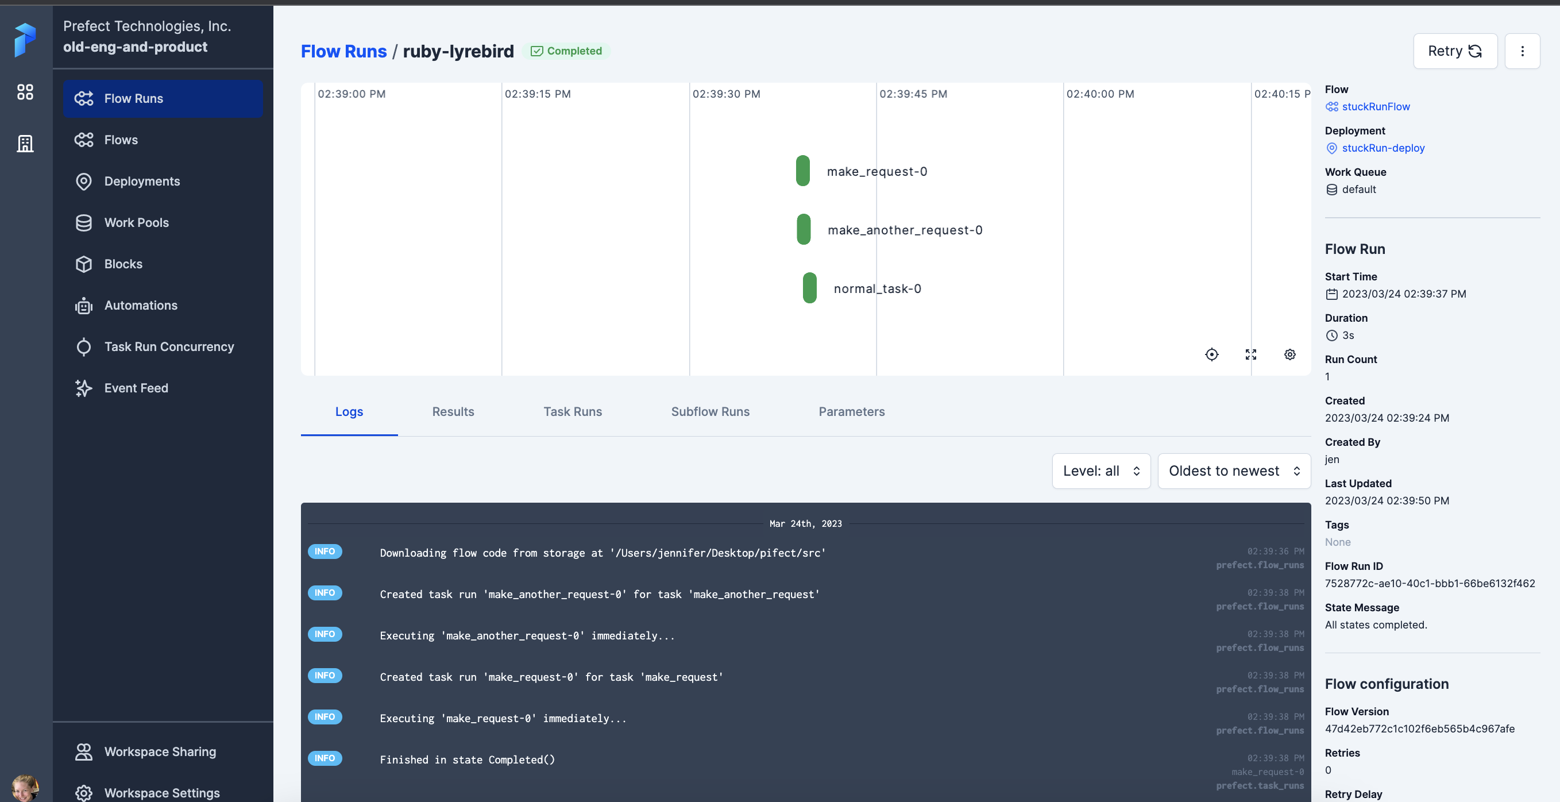
Task: Open the Automations panel
Action: [141, 305]
